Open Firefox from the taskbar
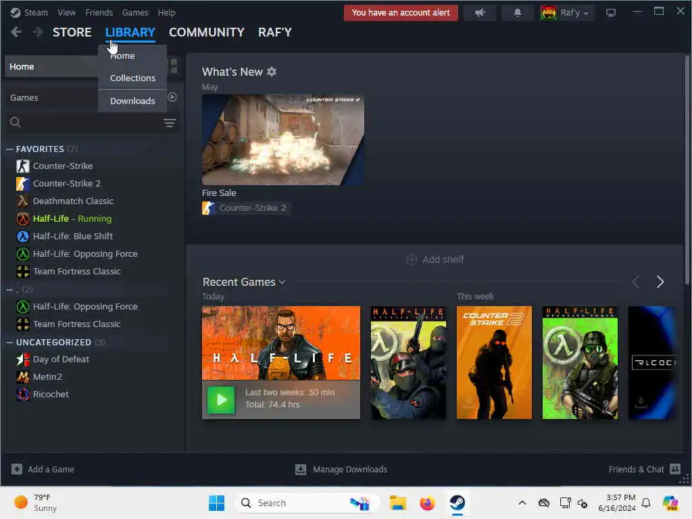692x519 pixels. tap(427, 503)
